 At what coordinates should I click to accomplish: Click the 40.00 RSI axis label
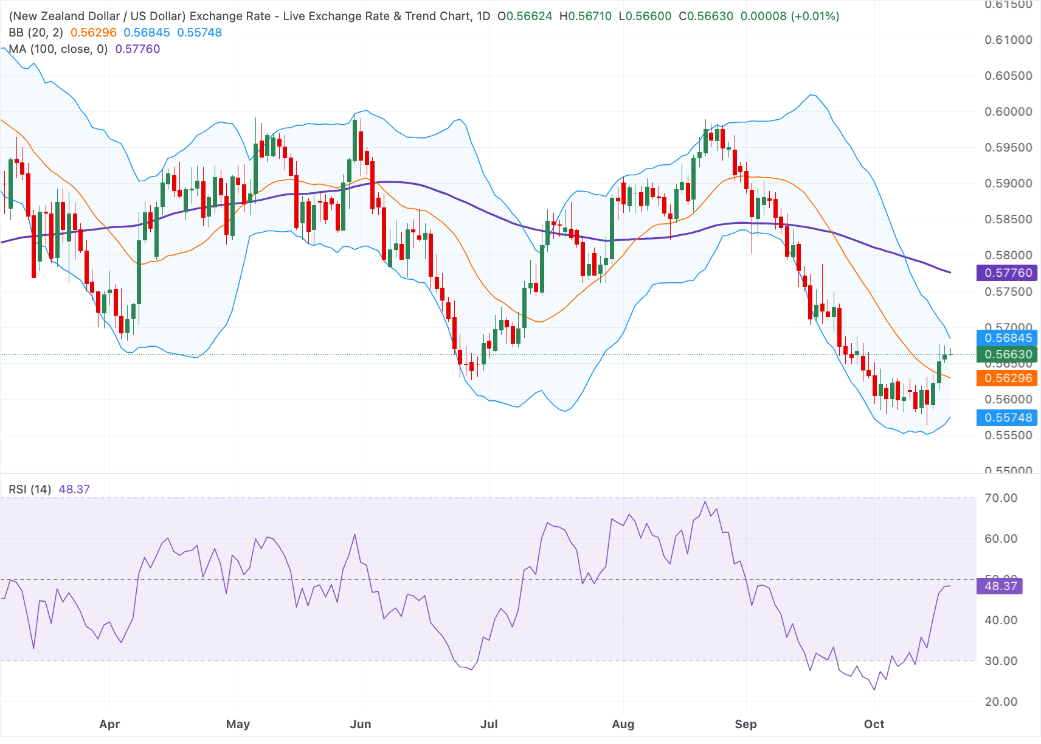coord(1001,620)
